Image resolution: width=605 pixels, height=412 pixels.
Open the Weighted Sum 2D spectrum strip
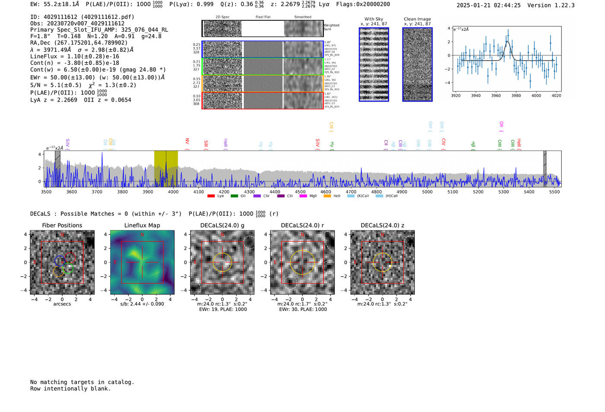coord(262,29)
